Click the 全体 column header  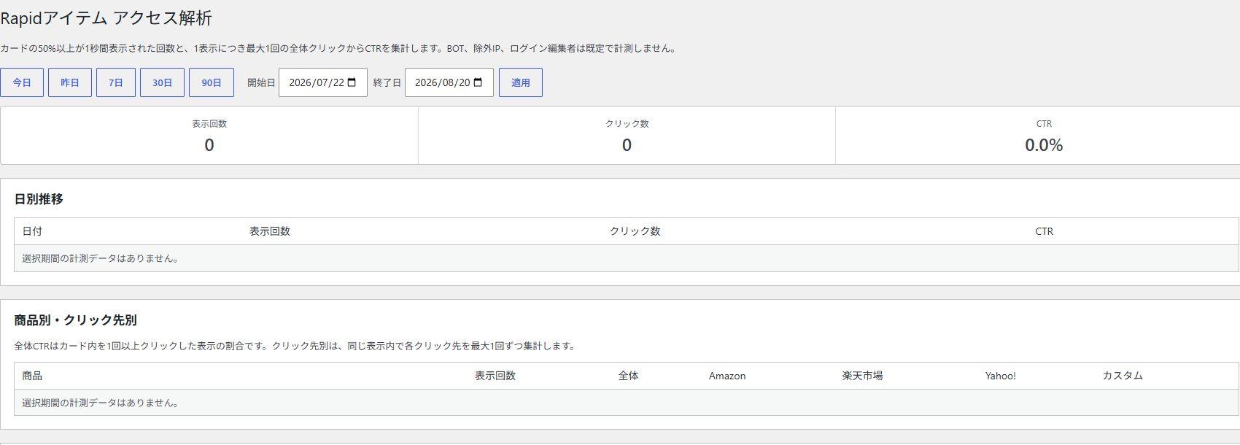[x=629, y=376]
